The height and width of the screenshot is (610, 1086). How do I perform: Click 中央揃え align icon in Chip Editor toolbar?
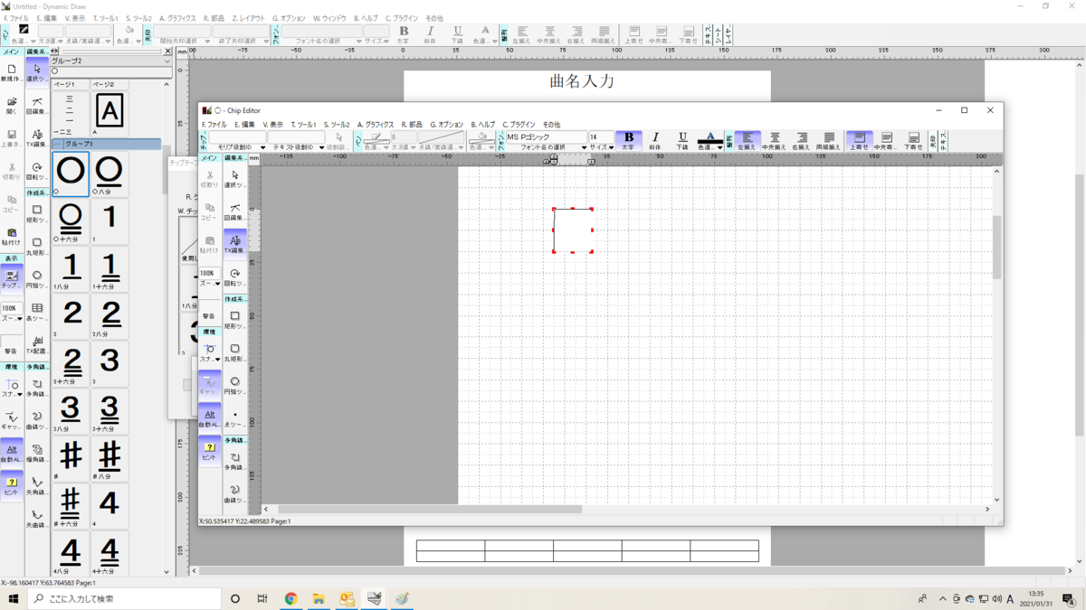pos(774,140)
